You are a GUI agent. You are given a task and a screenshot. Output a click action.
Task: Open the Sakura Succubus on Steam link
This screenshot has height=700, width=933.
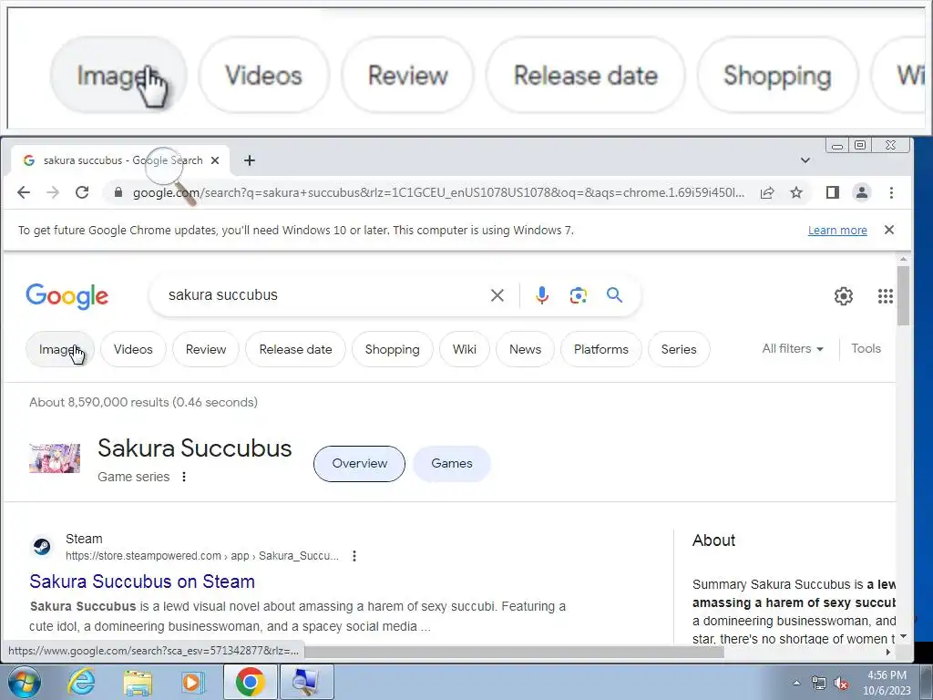coord(142,582)
